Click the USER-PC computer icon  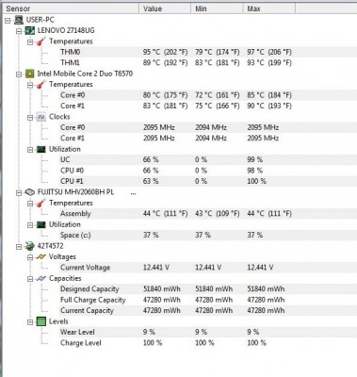19,20
